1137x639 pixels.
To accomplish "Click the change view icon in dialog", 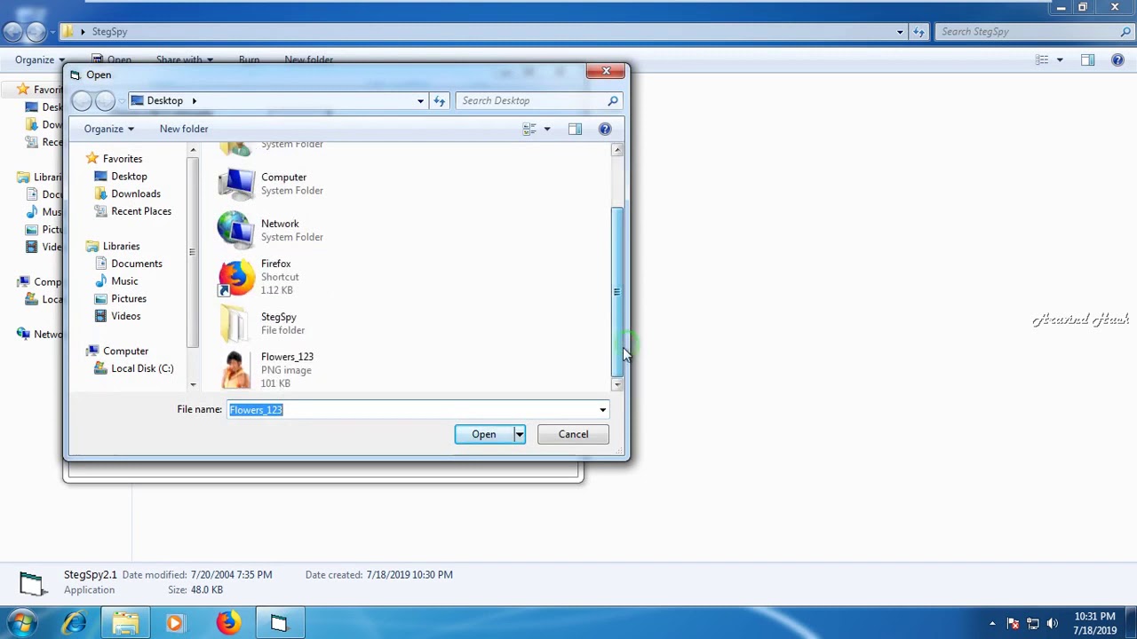I will [529, 130].
